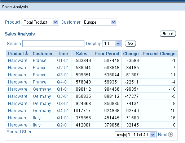This screenshot has height=143, width=185.
Task: Click Italy in the Q1-01 row
Action: pos(37,118)
